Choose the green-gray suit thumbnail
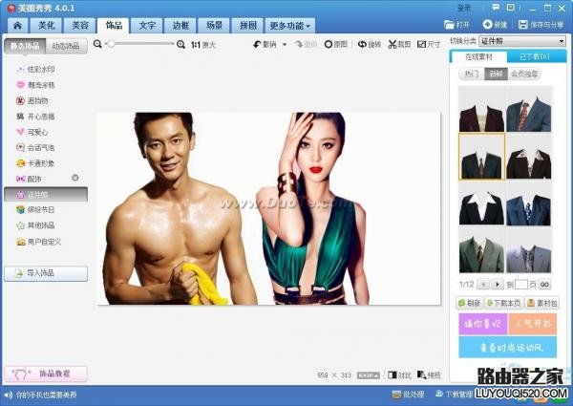 tap(481, 250)
